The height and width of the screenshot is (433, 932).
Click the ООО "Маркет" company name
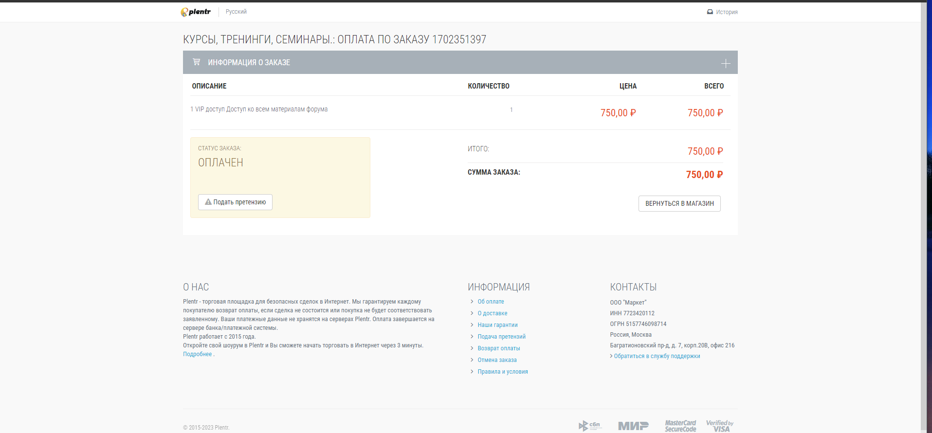point(628,303)
